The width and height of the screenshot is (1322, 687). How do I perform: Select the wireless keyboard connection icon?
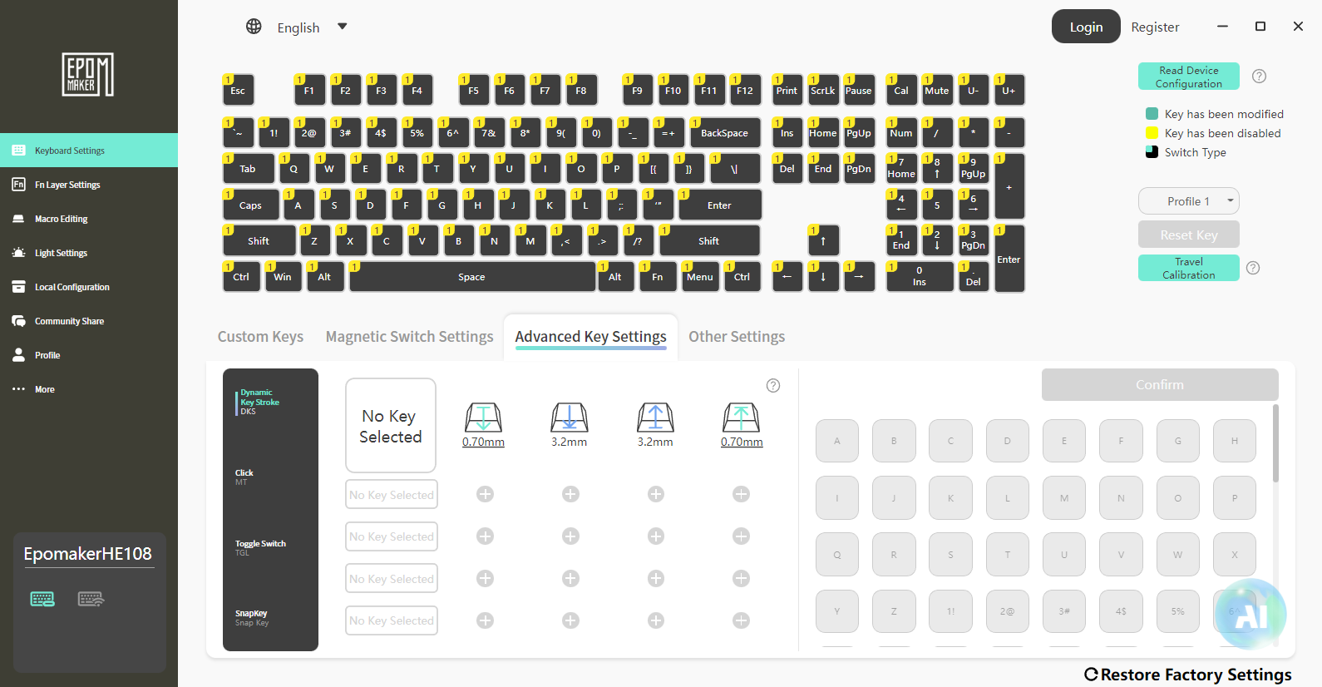[91, 599]
